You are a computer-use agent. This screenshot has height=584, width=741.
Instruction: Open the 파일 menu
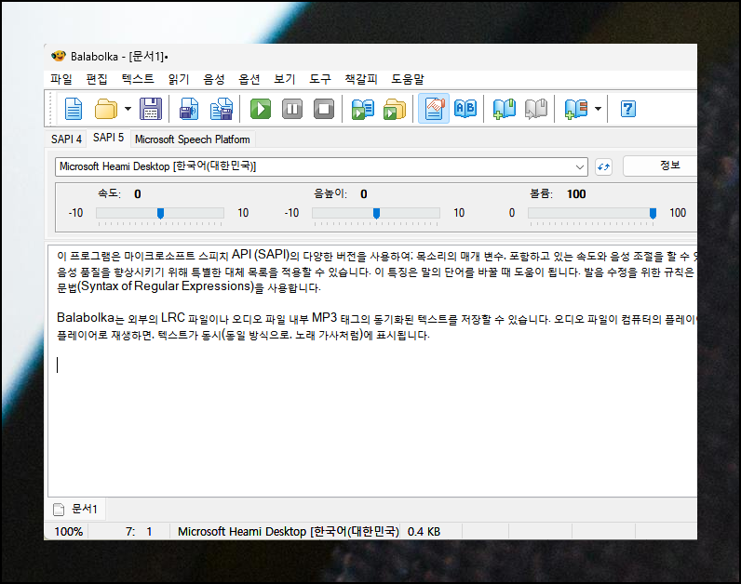click(x=61, y=79)
